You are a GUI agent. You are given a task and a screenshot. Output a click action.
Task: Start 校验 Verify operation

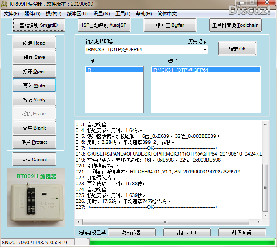pos(34,100)
